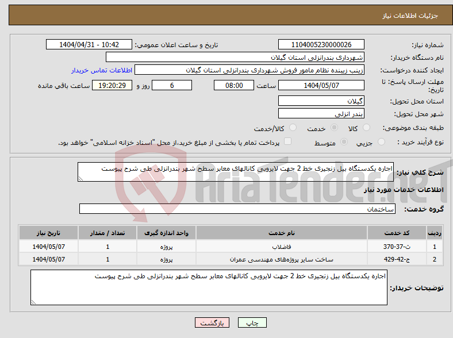Click the resize handle of شرح کلی نیاز box
This screenshot has height=338, width=453.
click(80, 179)
